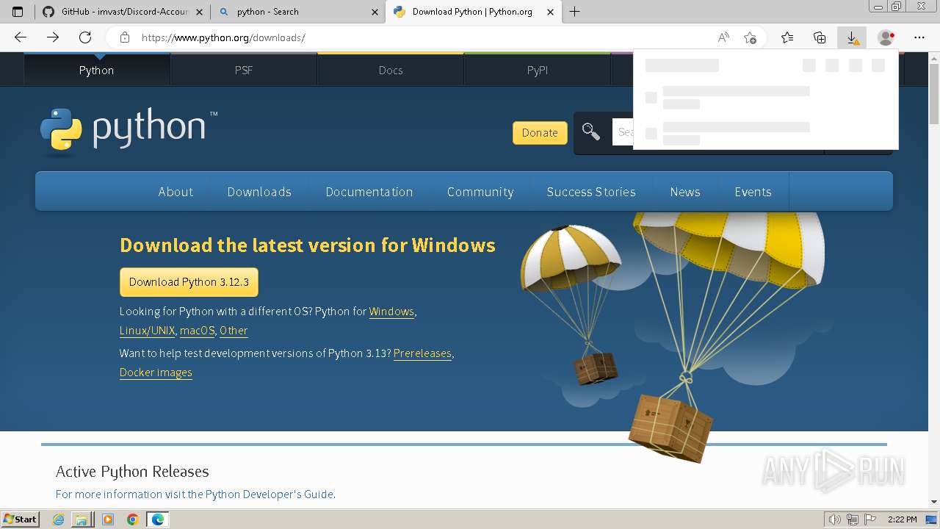
Task: Open the Docker images link
Action: coord(156,373)
